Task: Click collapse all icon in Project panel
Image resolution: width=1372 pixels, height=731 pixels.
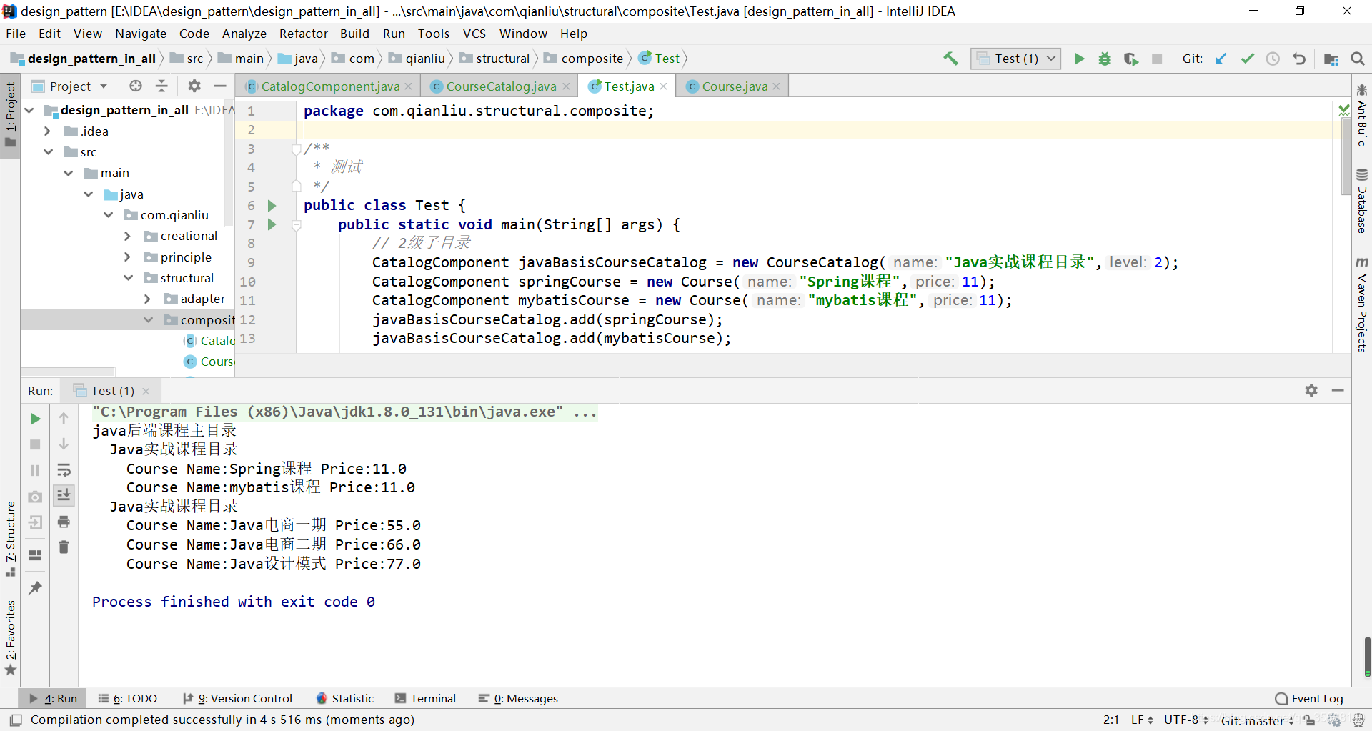Action: [x=162, y=86]
